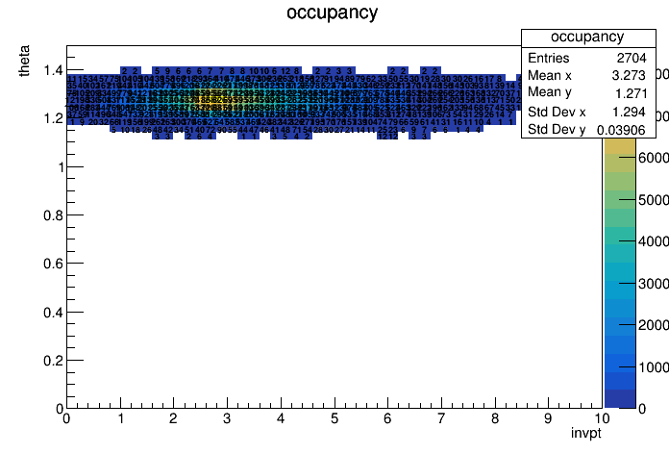Select the Mean y value 1.271

(x=631, y=93)
